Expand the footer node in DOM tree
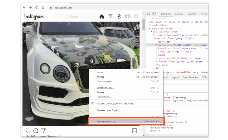This screenshot has height=140, width=228. 156,62
